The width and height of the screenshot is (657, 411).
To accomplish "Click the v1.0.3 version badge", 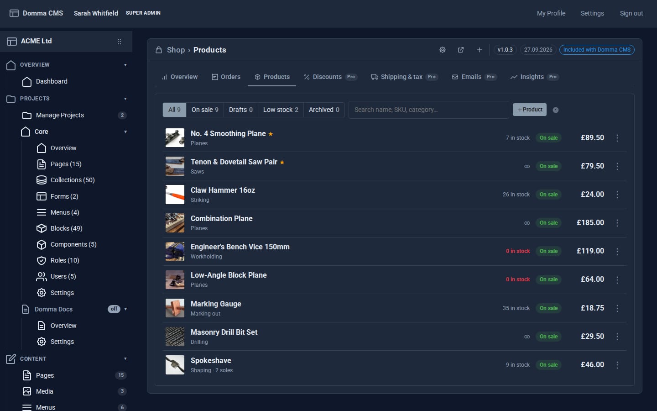I will 505,50.
